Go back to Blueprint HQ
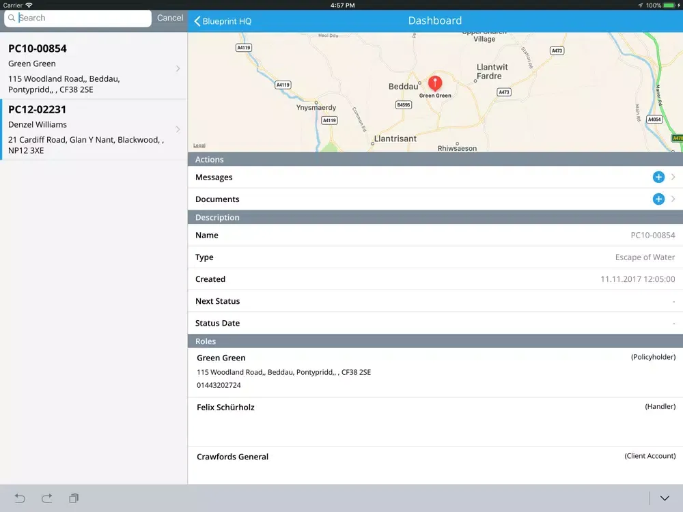This screenshot has height=512, width=683. pyautogui.click(x=223, y=21)
